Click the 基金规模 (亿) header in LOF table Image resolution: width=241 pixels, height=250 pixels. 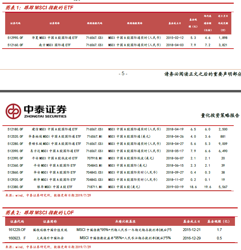pos(218,221)
